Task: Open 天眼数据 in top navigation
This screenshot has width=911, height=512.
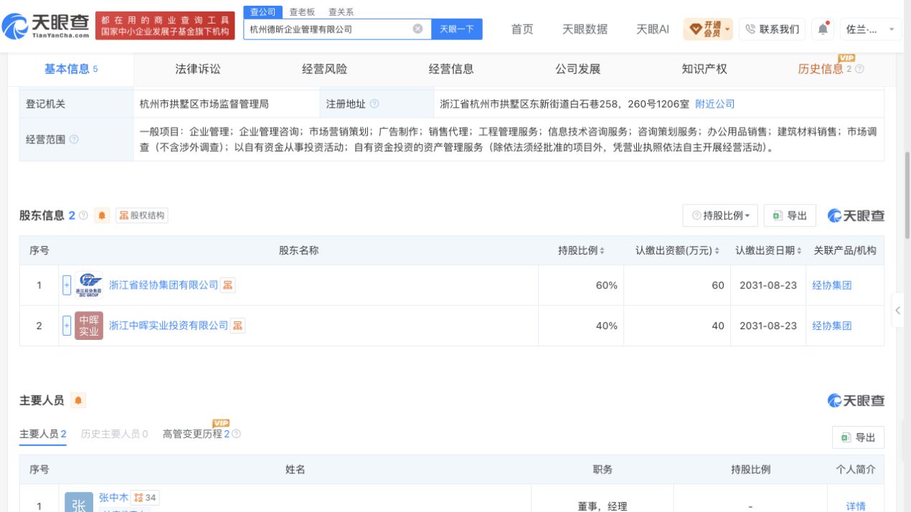Action: pos(585,29)
